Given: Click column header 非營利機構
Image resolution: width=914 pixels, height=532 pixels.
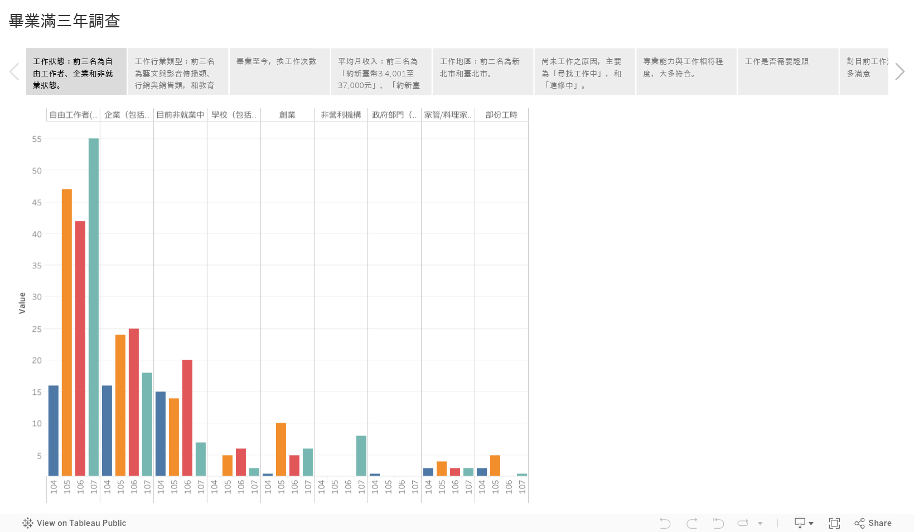Looking at the screenshot, I should [341, 115].
